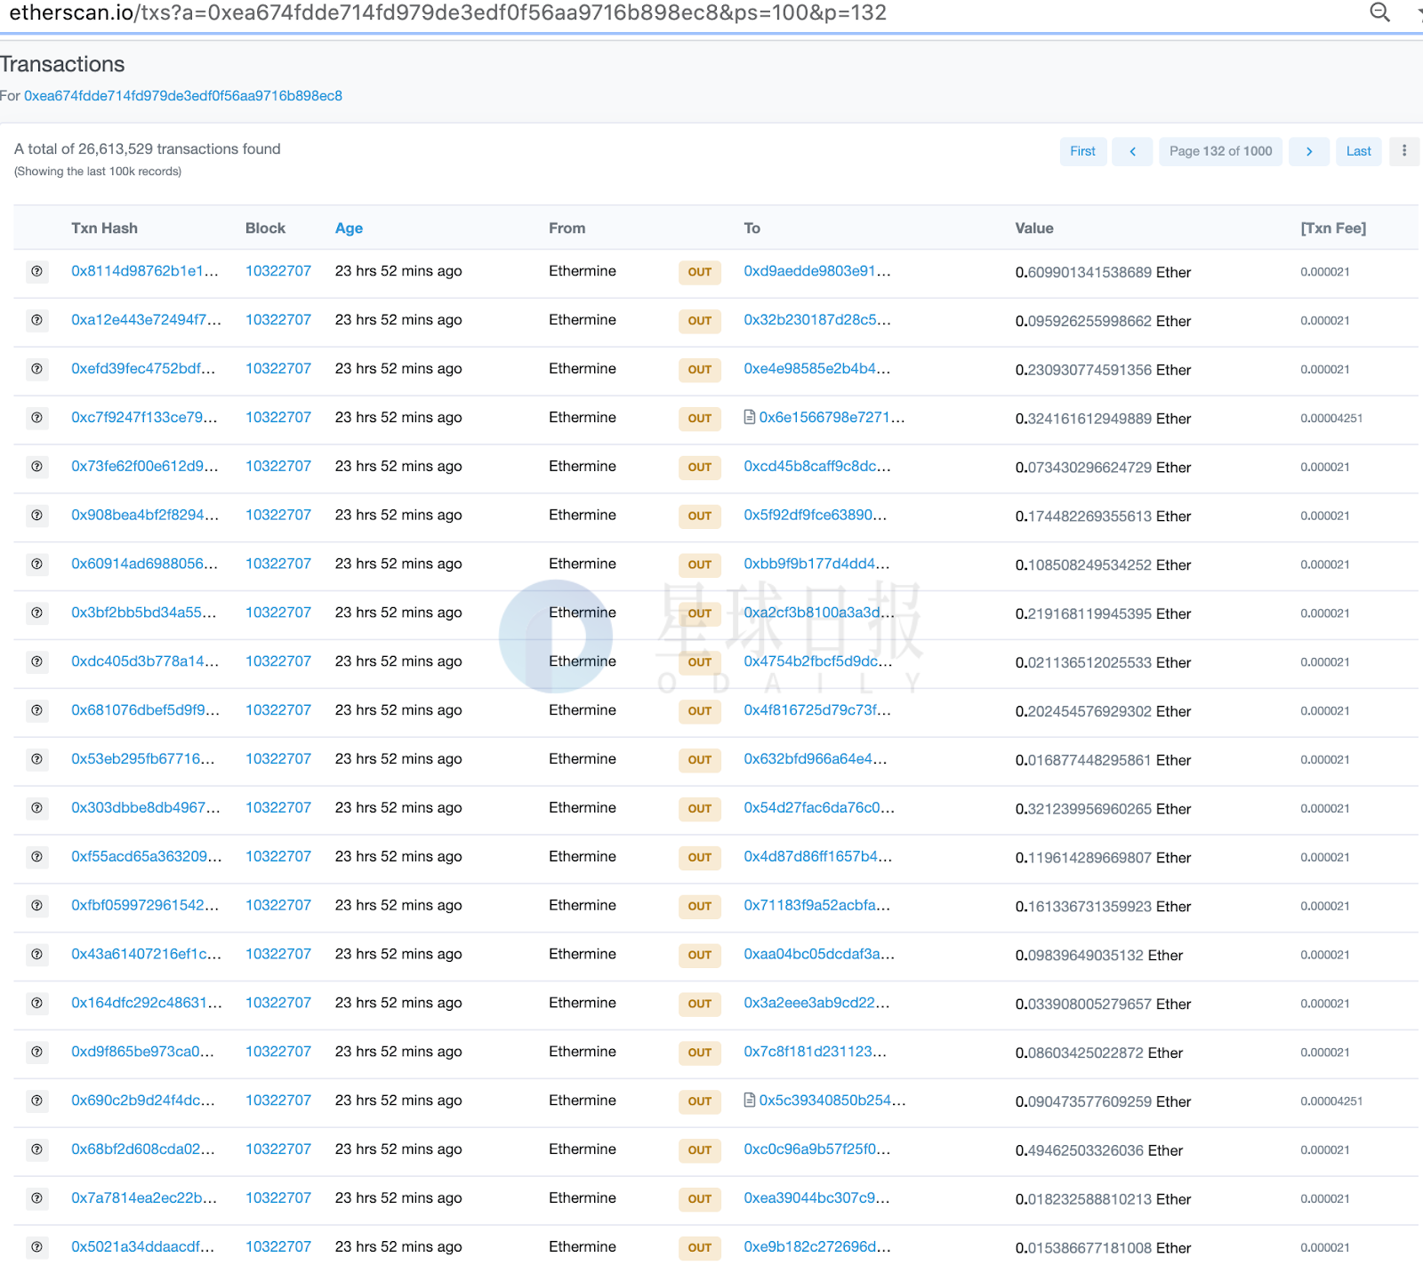Viewport: 1423px width, 1273px height.
Task: View details eye icon for 0xa12e443e72494f7
Action: [37, 320]
